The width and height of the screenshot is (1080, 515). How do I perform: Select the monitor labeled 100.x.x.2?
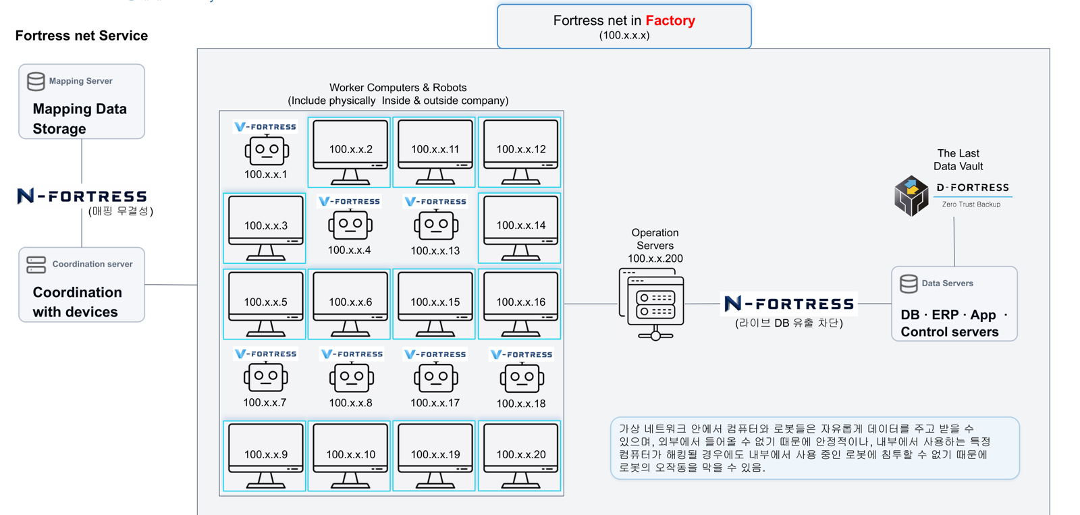[350, 152]
